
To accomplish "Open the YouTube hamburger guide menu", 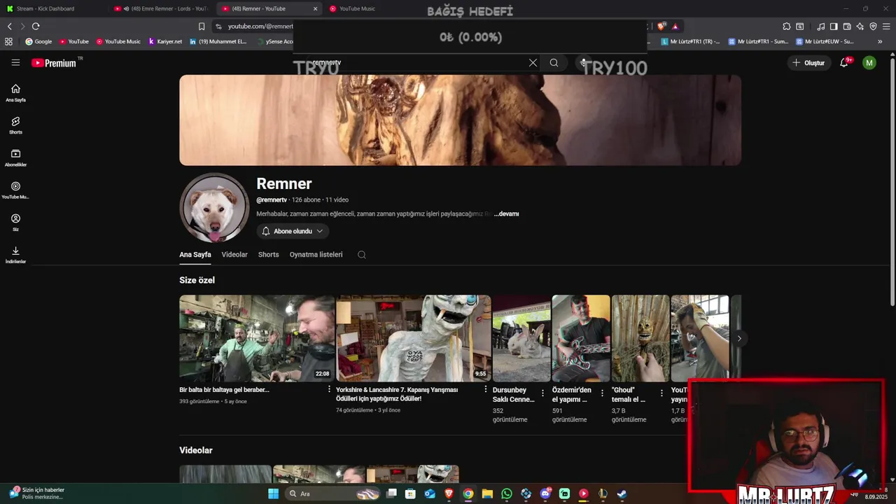I will click(15, 63).
